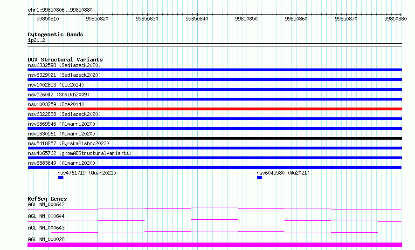This screenshot has width=415, height=250.
Task: Open variant label nsv5830561 (Almarri2020)
Action: click(x=62, y=134)
